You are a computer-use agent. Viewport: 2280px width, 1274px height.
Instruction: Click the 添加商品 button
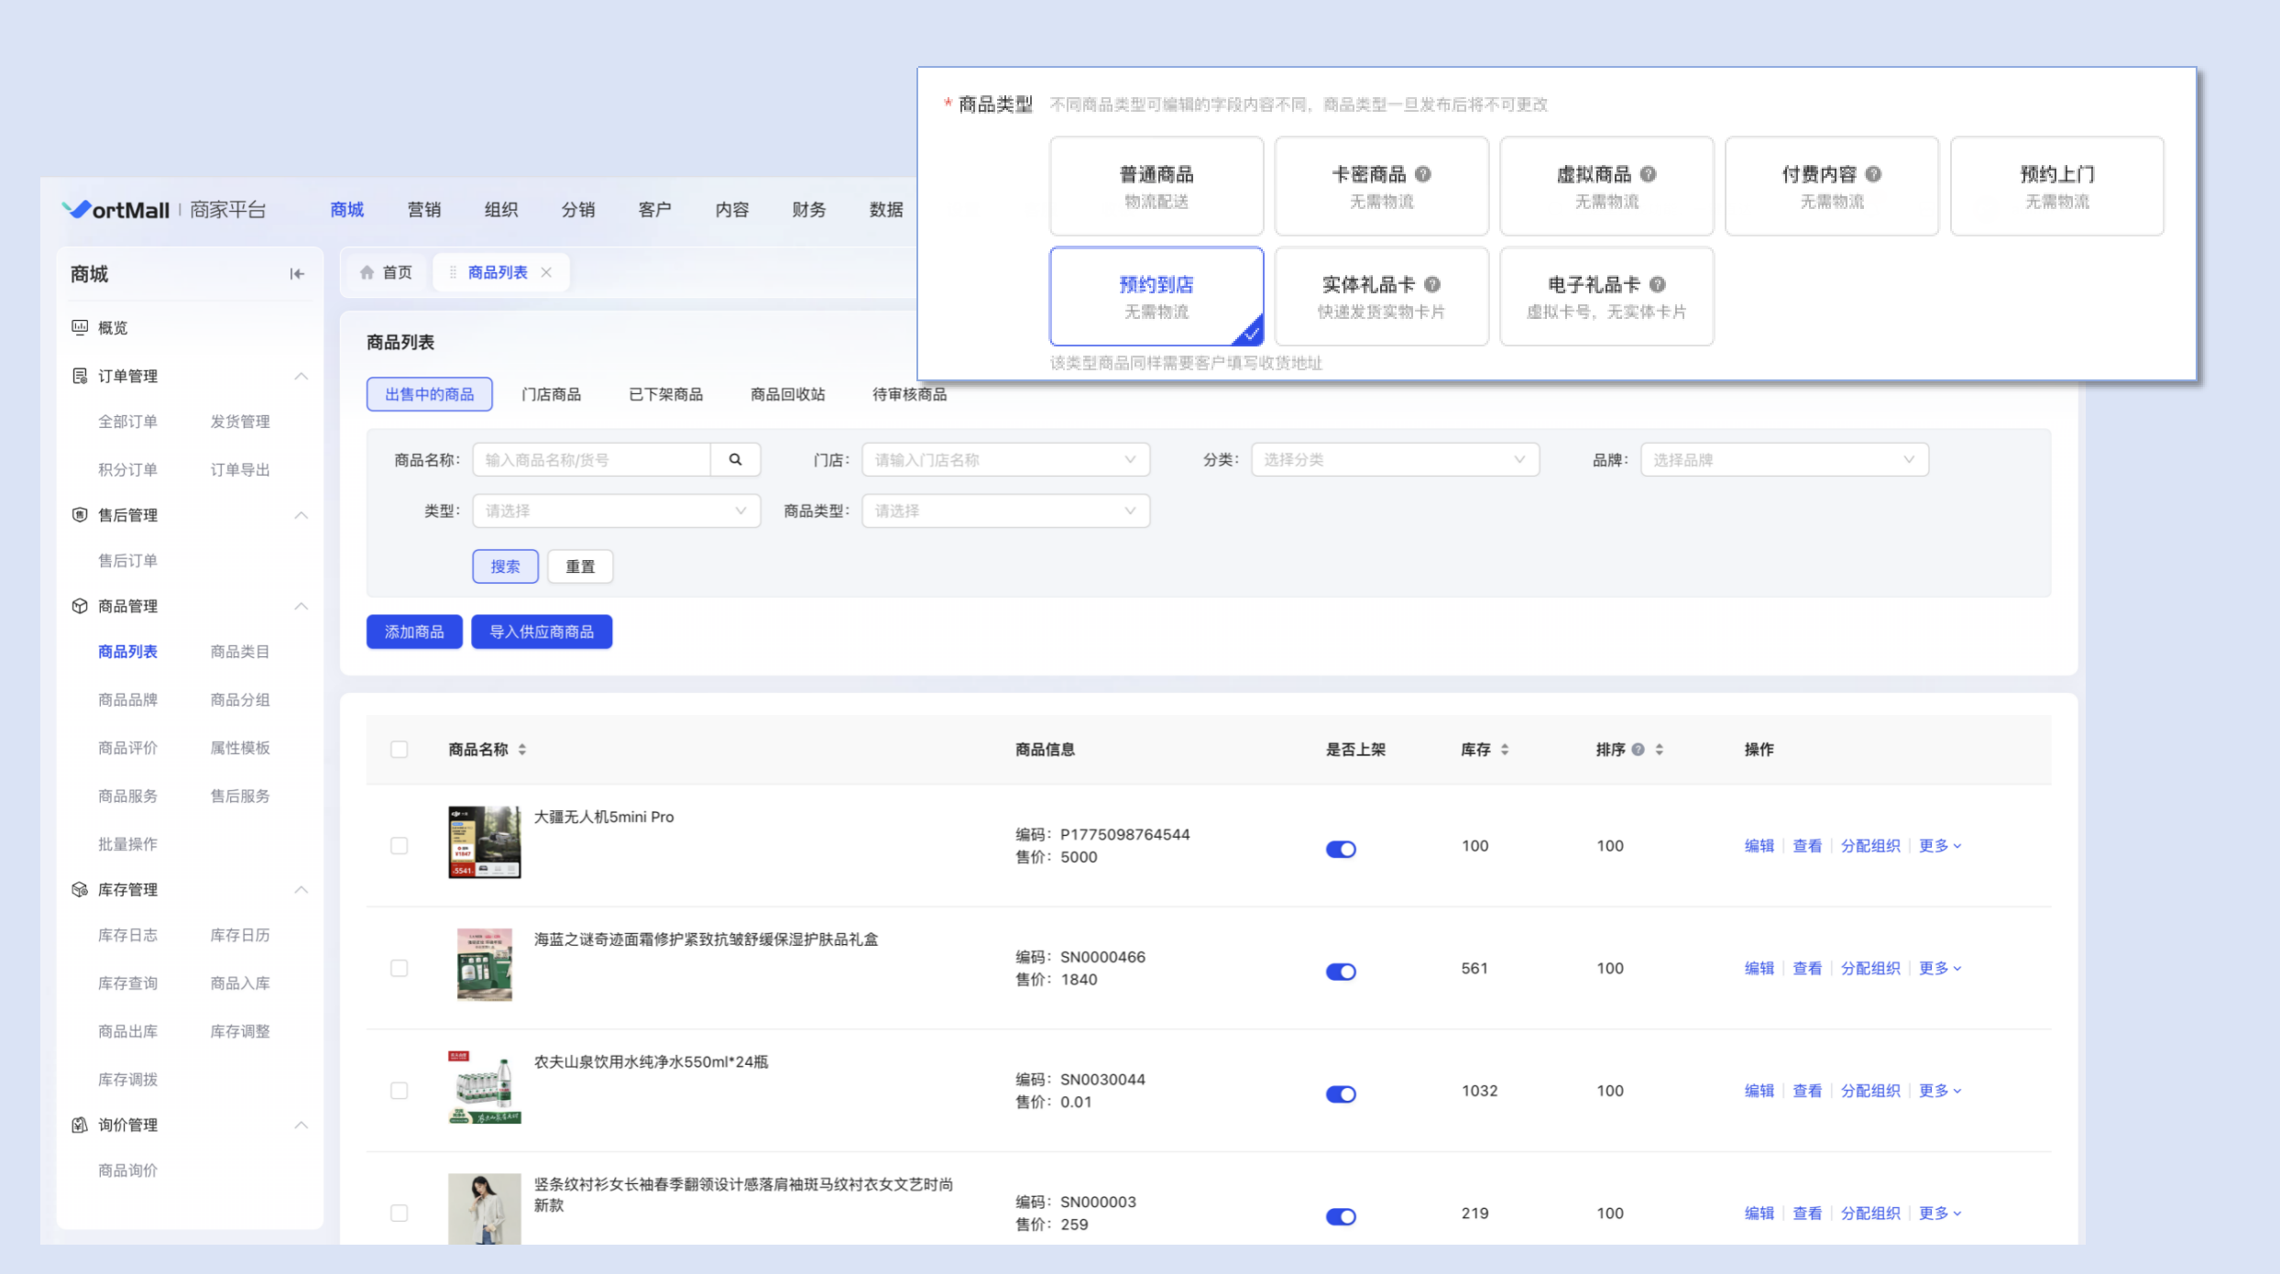[x=414, y=632]
